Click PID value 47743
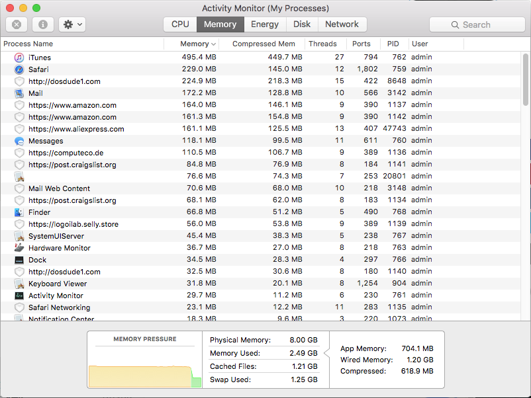Image resolution: width=531 pixels, height=398 pixels. click(x=395, y=128)
